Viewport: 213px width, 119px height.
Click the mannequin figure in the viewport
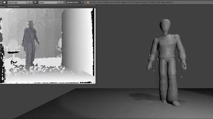[167, 62]
